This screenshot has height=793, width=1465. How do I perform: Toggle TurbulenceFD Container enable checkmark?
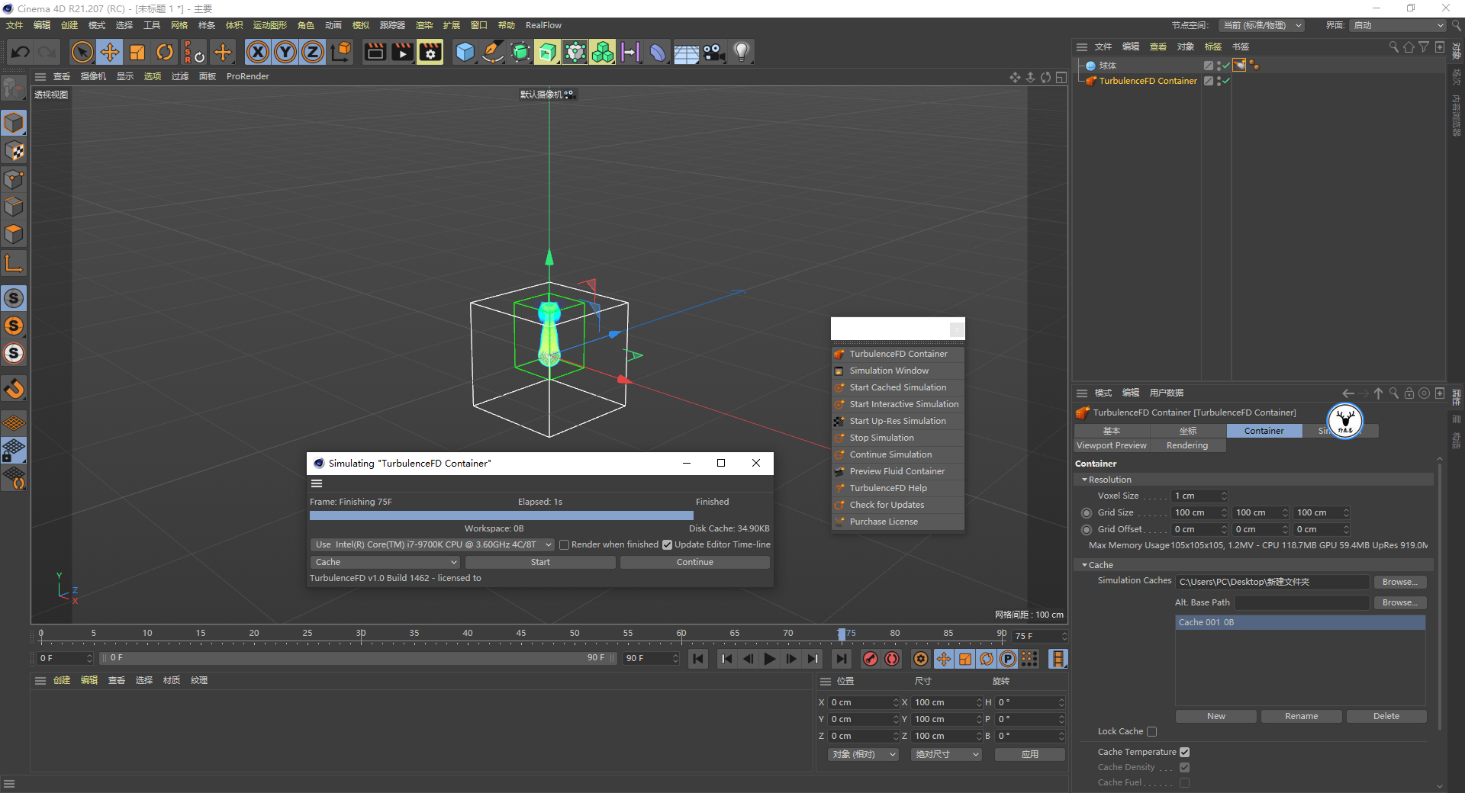[1227, 81]
